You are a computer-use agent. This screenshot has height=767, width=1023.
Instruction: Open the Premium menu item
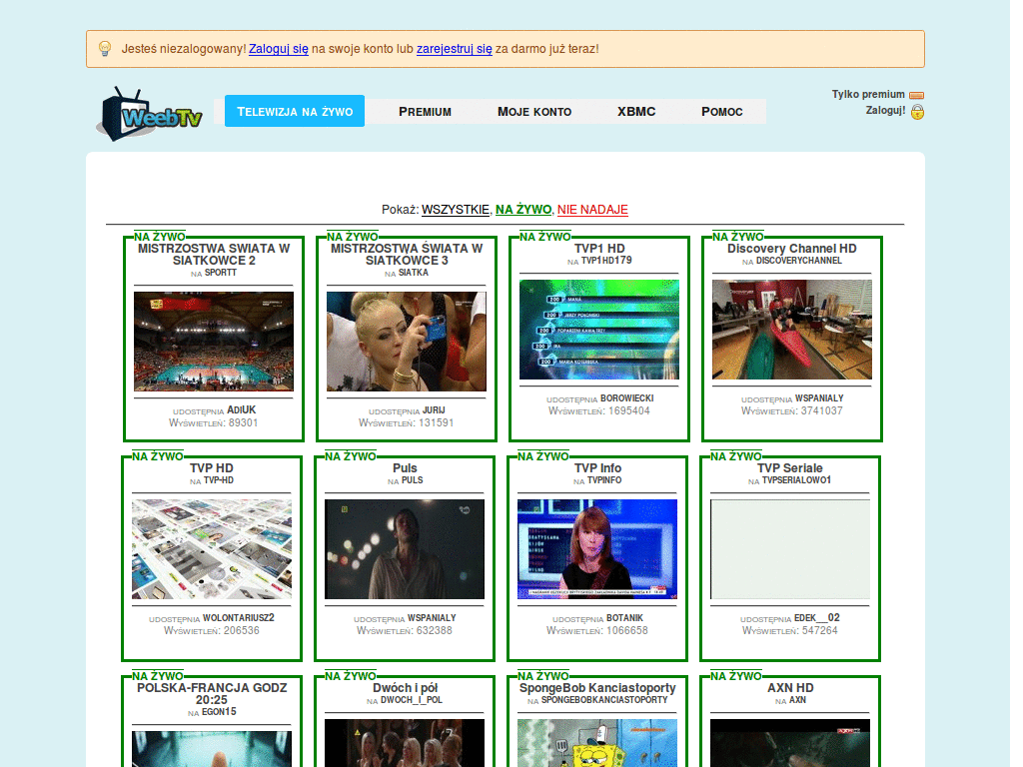426,112
